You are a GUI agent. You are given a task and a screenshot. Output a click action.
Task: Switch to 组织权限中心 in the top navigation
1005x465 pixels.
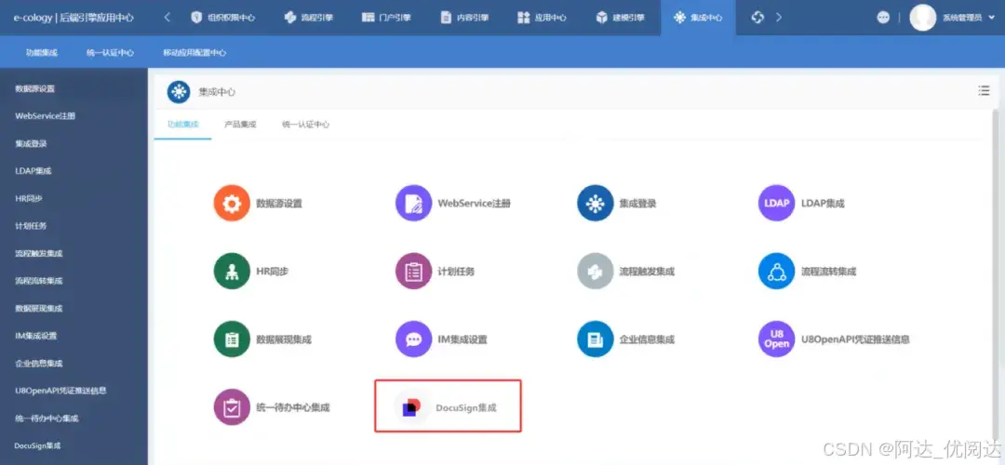tap(222, 18)
